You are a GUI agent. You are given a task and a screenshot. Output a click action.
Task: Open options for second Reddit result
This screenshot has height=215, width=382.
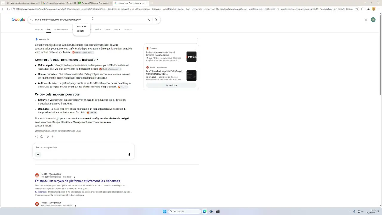click(x=75, y=205)
